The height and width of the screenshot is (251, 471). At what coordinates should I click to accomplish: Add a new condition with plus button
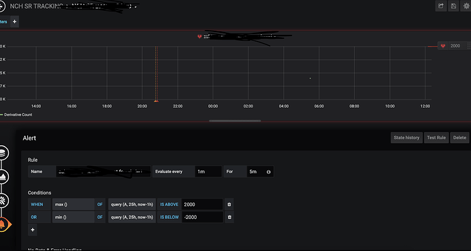click(33, 230)
